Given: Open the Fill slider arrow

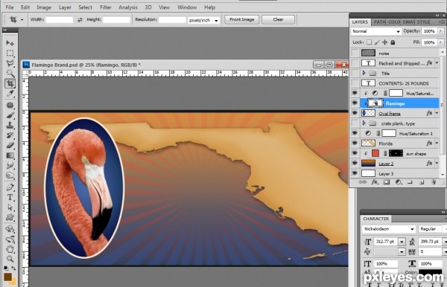Looking at the screenshot, I should click(441, 42).
